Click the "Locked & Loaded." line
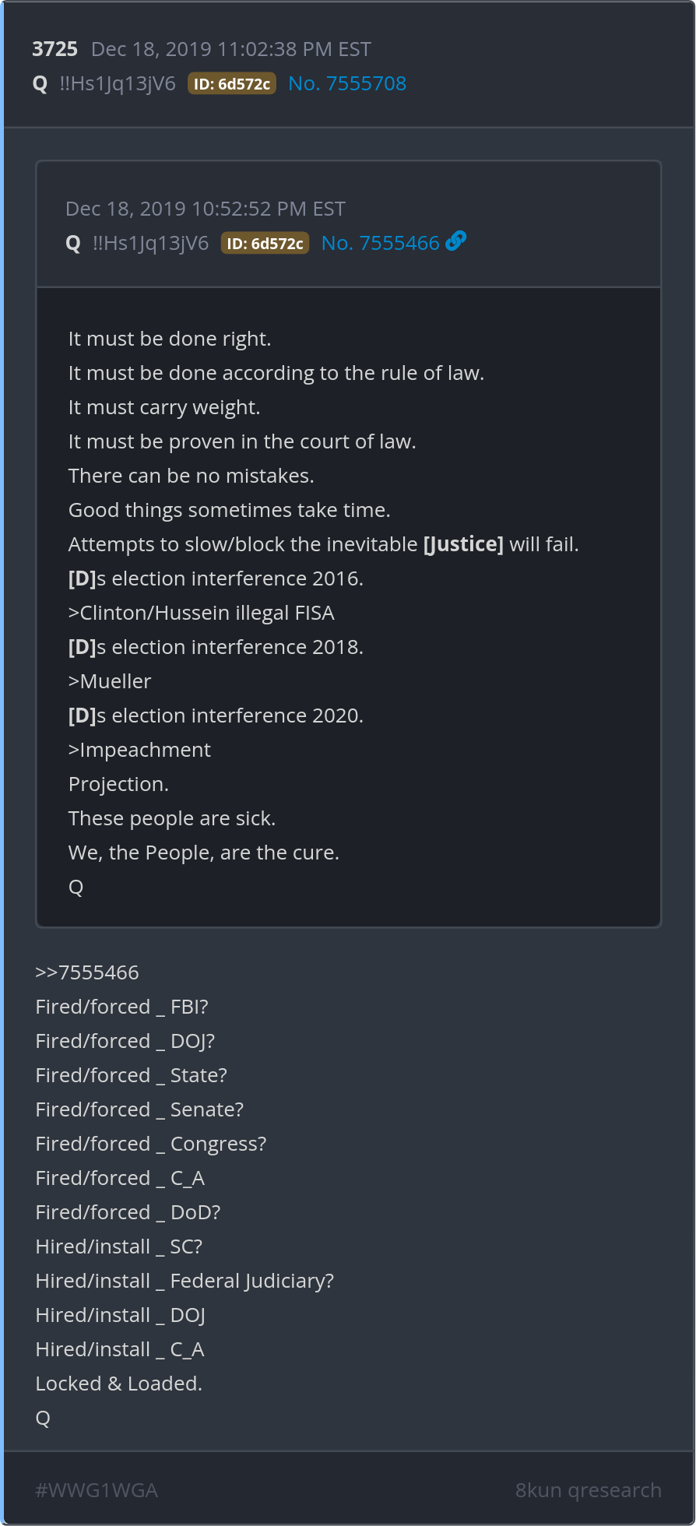This screenshot has width=696, height=1526. (x=119, y=1384)
